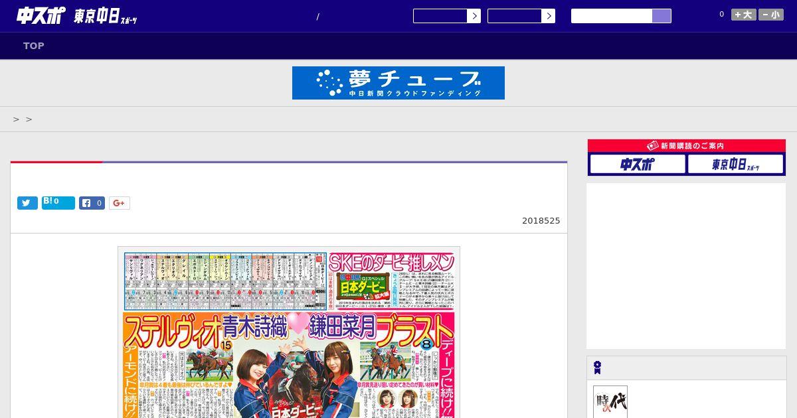
Task: Open the newspaper article image thumbnail
Action: click(289, 332)
